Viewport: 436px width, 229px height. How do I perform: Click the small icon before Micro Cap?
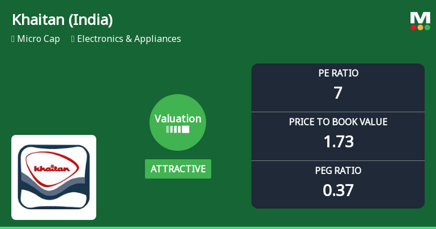tap(13, 39)
